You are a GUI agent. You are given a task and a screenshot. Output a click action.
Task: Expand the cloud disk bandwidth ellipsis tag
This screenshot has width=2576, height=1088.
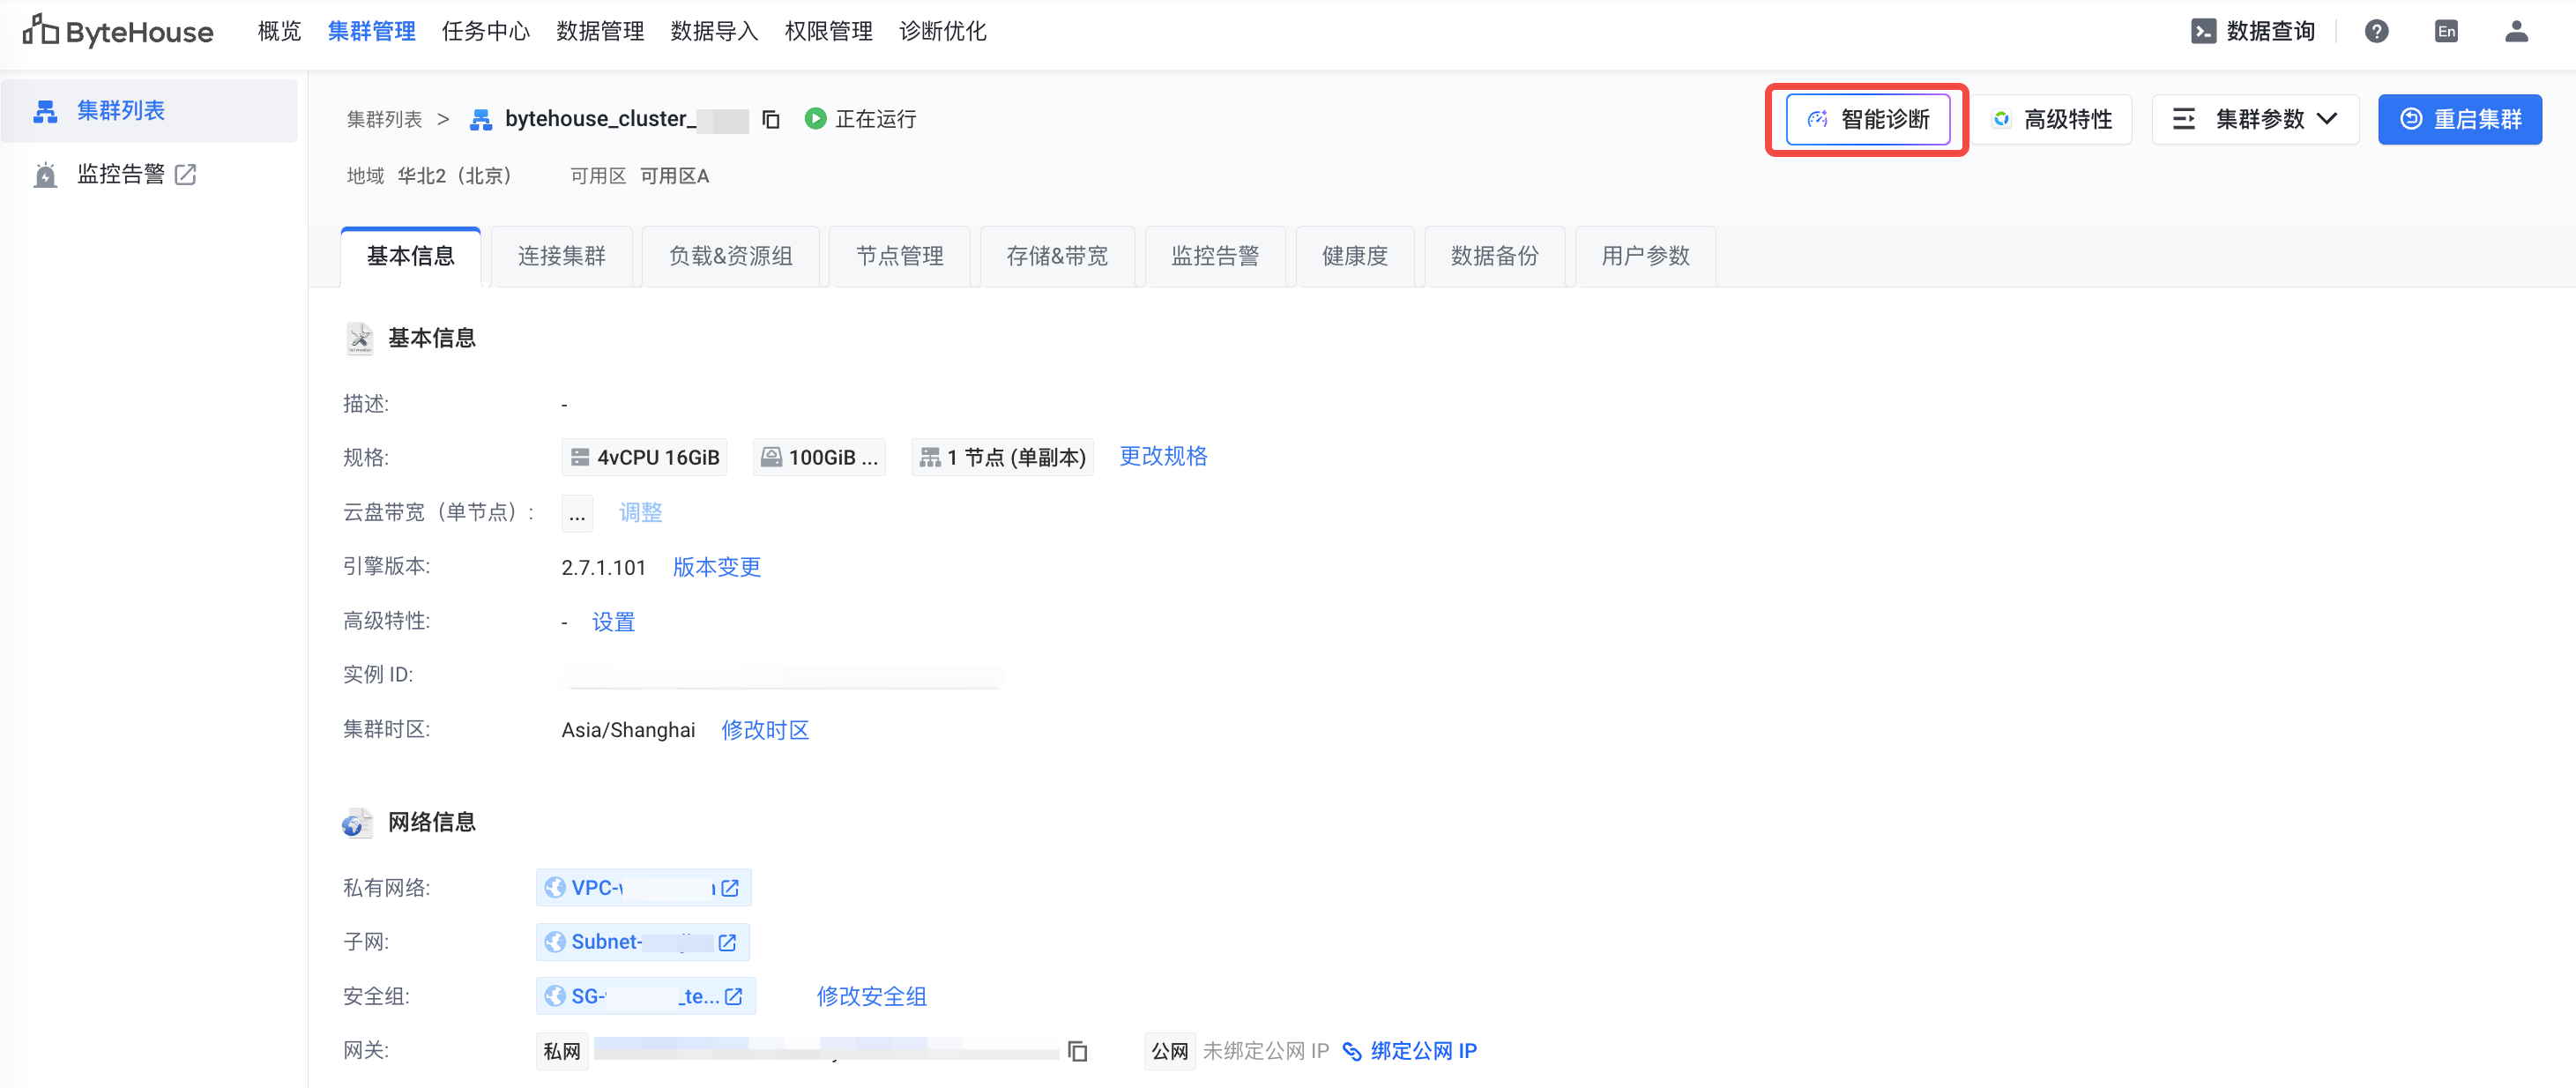577,513
